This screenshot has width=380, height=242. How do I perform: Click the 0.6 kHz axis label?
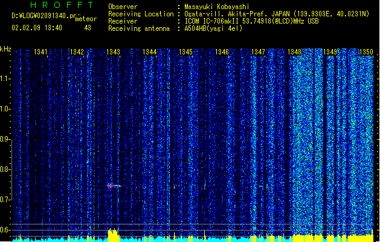(x=5, y=230)
